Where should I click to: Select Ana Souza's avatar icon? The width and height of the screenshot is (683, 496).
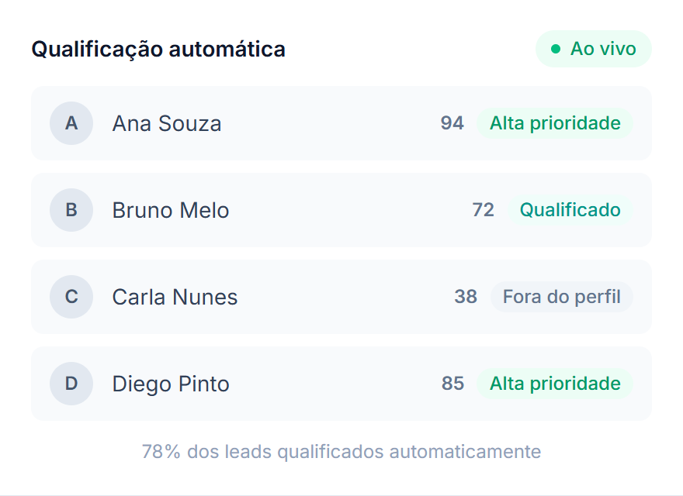(x=71, y=123)
